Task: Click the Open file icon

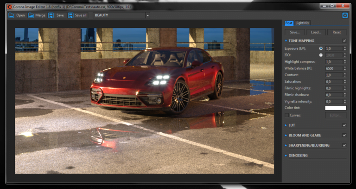Action: coord(12,15)
